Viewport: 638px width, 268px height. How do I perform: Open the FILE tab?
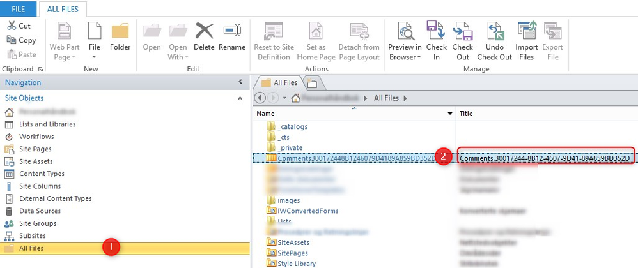[19, 8]
